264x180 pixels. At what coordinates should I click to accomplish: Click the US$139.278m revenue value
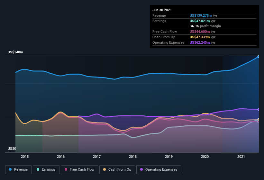[x=201, y=15]
